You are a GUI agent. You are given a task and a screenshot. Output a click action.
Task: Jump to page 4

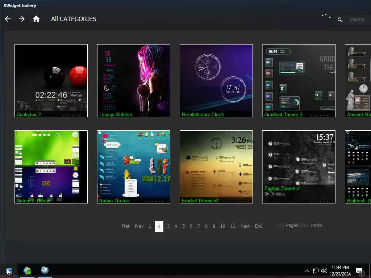click(176, 226)
